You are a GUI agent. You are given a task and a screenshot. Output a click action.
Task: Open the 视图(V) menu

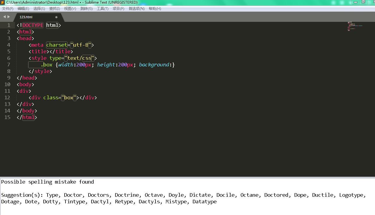[x=70, y=9]
